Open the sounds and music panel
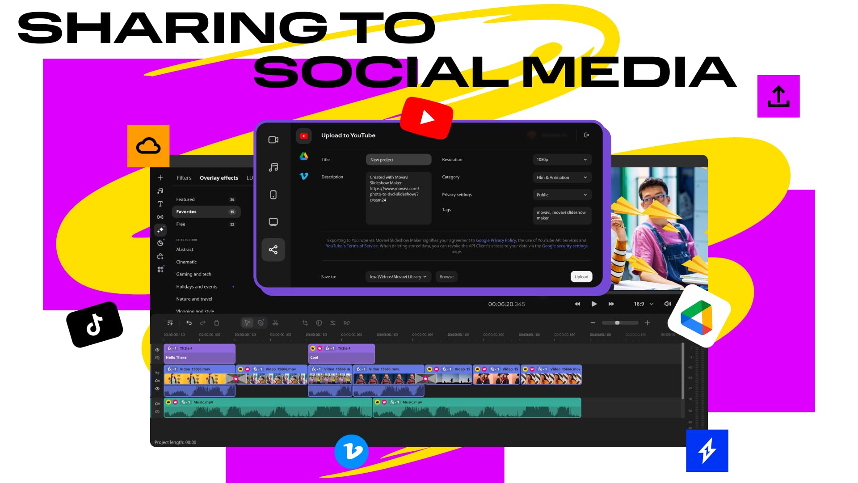858x483 pixels. (160, 191)
